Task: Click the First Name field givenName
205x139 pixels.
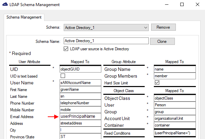Action: (x=80, y=89)
